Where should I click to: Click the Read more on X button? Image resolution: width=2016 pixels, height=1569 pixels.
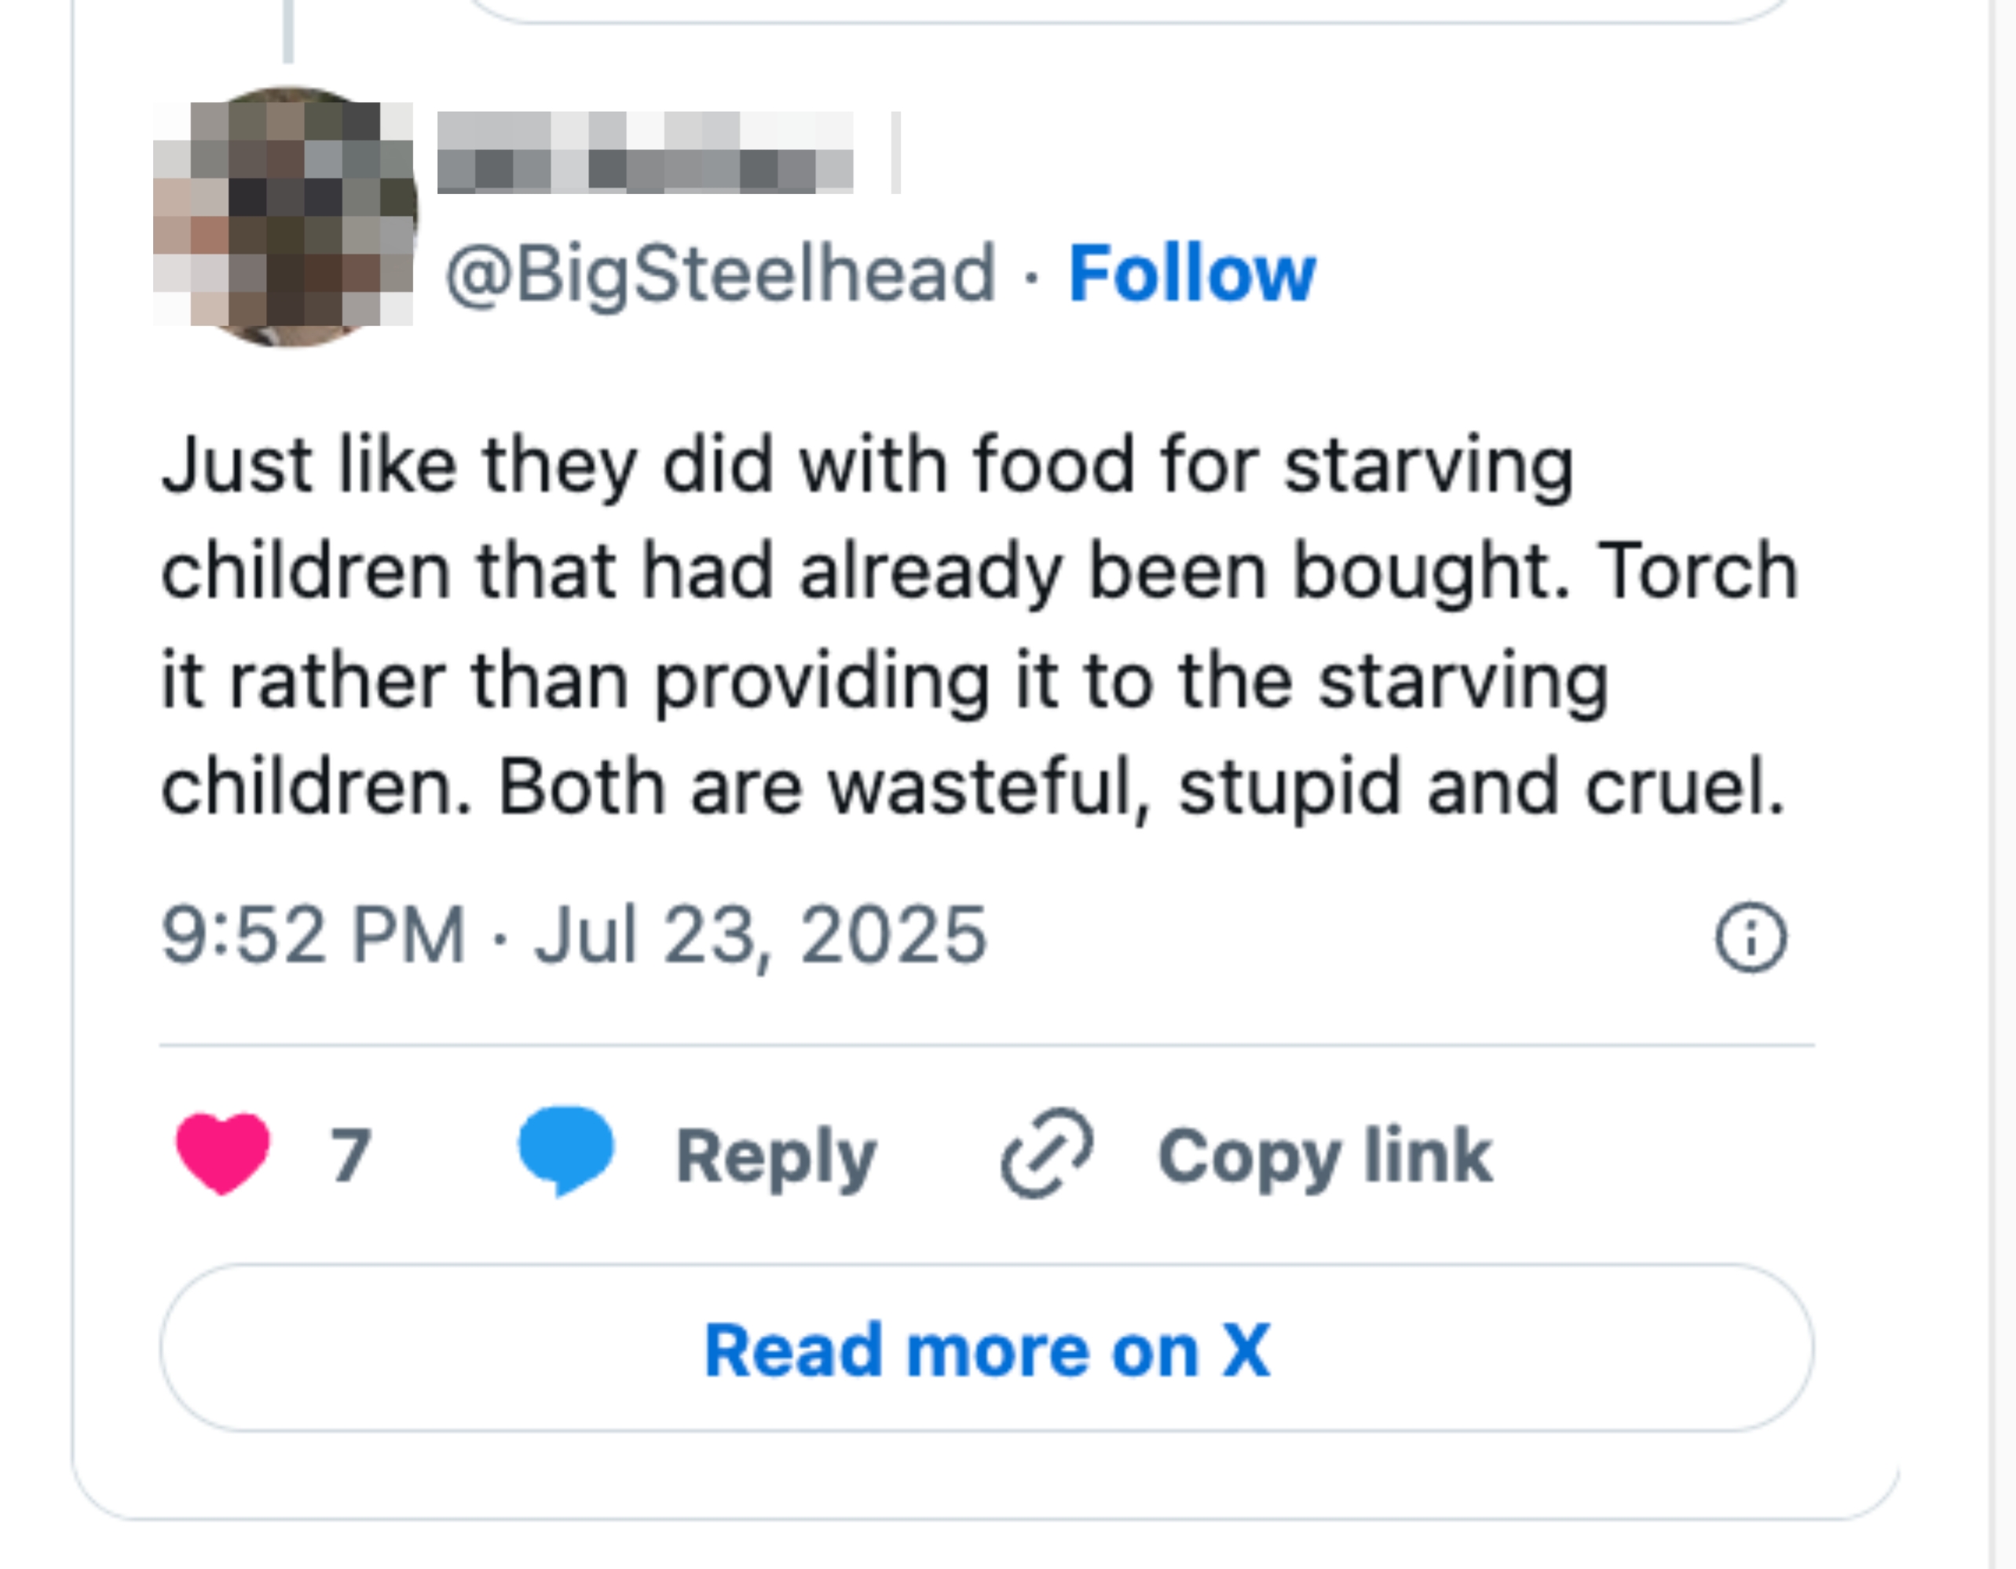[986, 1349]
